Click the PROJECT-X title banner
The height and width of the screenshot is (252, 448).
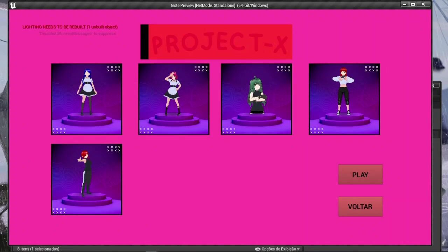pyautogui.click(x=220, y=42)
